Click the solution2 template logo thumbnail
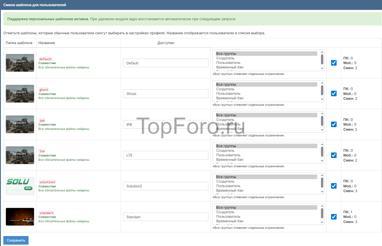 point(20,186)
